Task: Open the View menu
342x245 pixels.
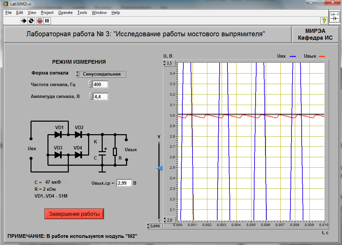Action: click(32, 13)
